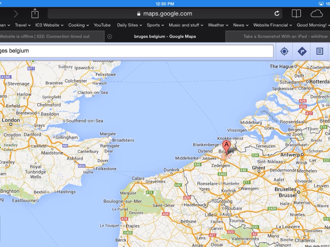The height and width of the screenshot is (247, 330).
Task: Switch to the wikiHow screenshot tab
Action: click(284, 36)
